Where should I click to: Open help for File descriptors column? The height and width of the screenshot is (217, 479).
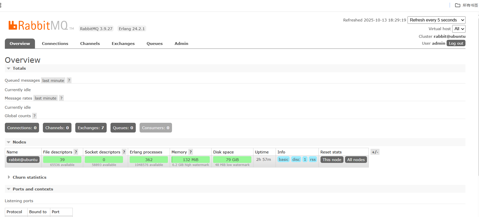pos(76,152)
